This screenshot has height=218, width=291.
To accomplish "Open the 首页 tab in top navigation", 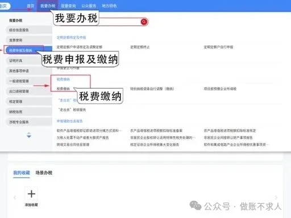I will [30, 6].
